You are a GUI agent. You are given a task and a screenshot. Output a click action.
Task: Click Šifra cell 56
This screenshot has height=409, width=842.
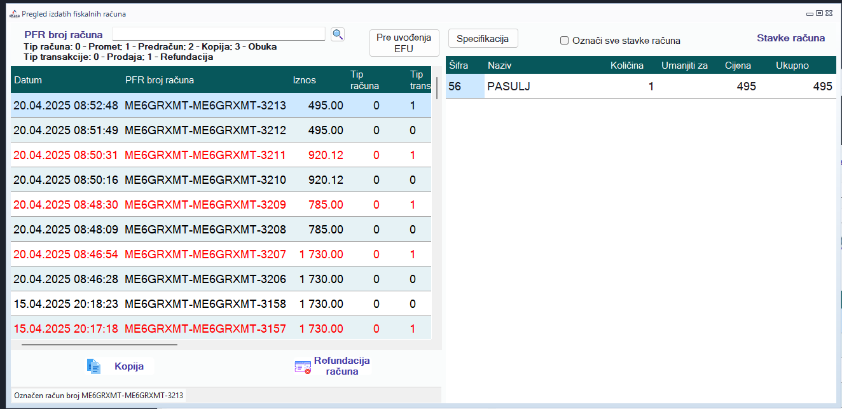465,87
